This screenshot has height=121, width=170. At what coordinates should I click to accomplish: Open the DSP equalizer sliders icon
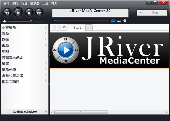124,21
